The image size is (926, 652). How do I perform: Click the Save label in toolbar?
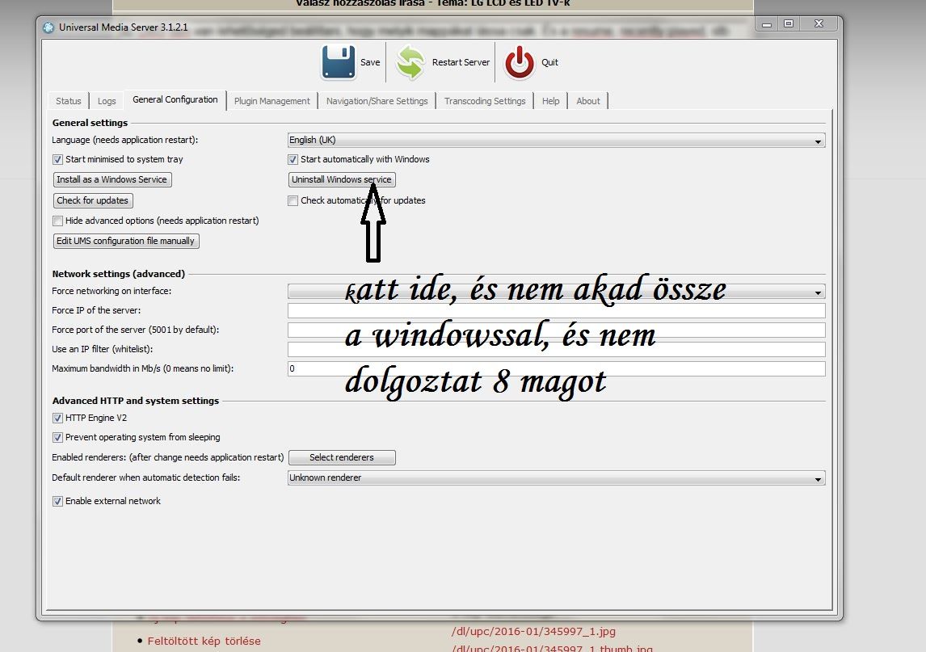click(370, 62)
